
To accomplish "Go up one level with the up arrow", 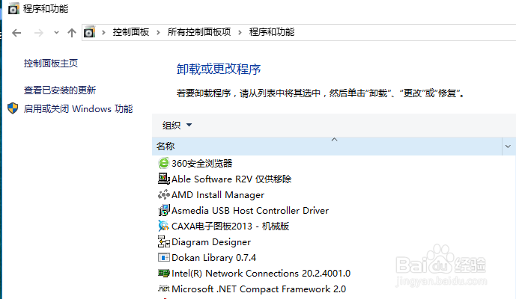I will pyautogui.click(x=72, y=33).
